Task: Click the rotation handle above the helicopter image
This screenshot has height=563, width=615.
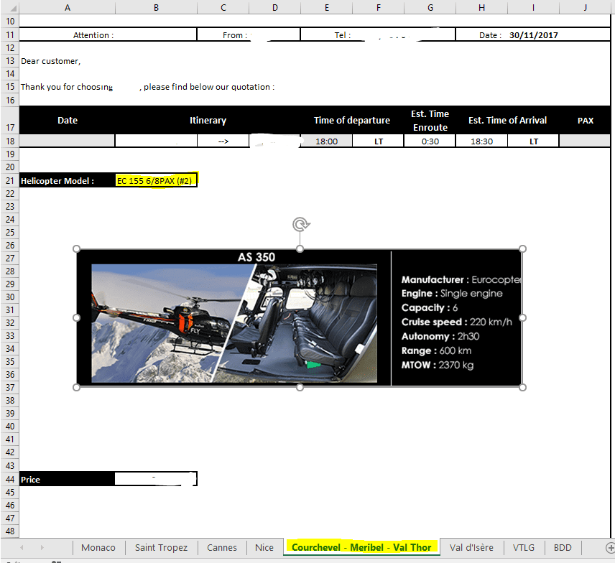Action: (x=300, y=225)
